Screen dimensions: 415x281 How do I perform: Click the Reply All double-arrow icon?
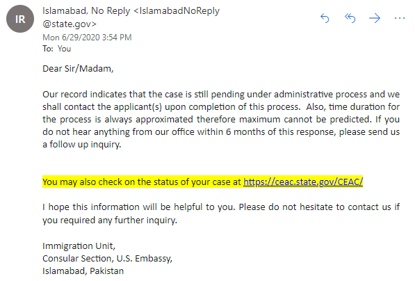click(350, 18)
